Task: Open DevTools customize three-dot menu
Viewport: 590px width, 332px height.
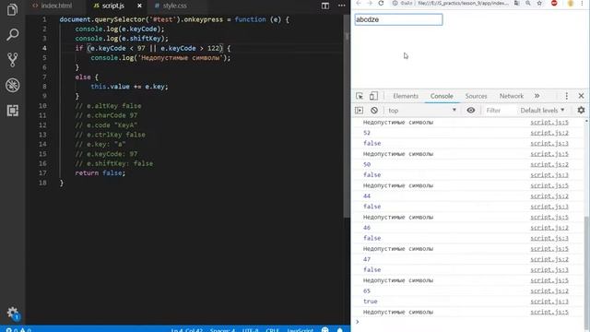Action: point(567,96)
